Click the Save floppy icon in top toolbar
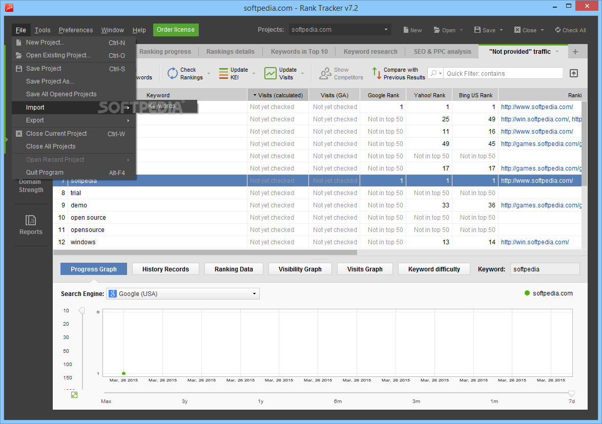This screenshot has width=602, height=424. coord(477,30)
